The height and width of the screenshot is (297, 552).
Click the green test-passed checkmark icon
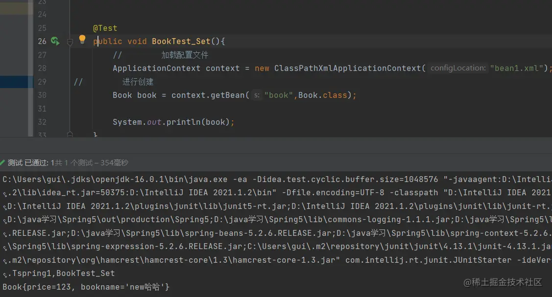pyautogui.click(x=2, y=162)
